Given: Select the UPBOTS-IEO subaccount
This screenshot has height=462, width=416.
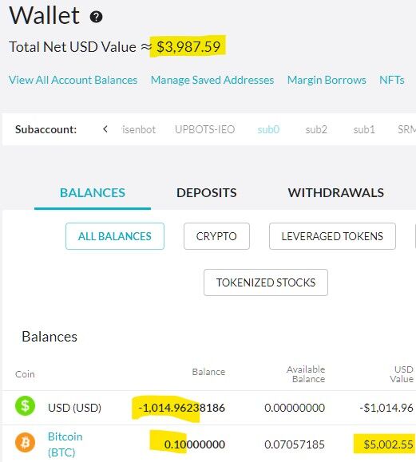Looking at the screenshot, I should pyautogui.click(x=205, y=129).
